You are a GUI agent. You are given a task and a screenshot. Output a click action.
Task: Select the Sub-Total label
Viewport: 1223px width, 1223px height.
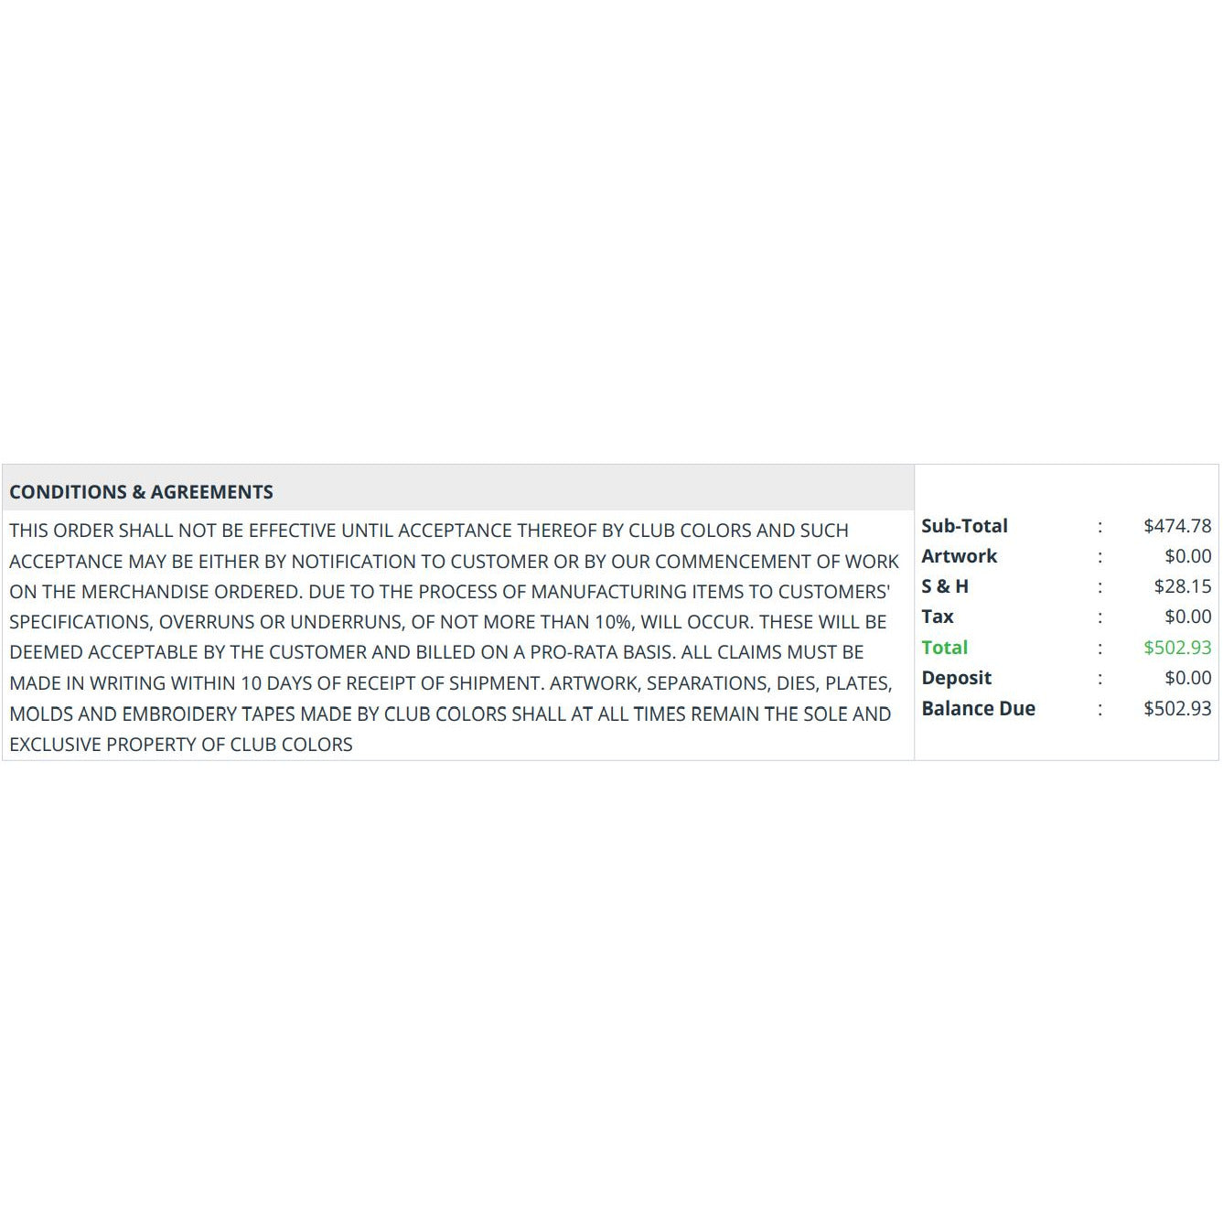coord(964,526)
